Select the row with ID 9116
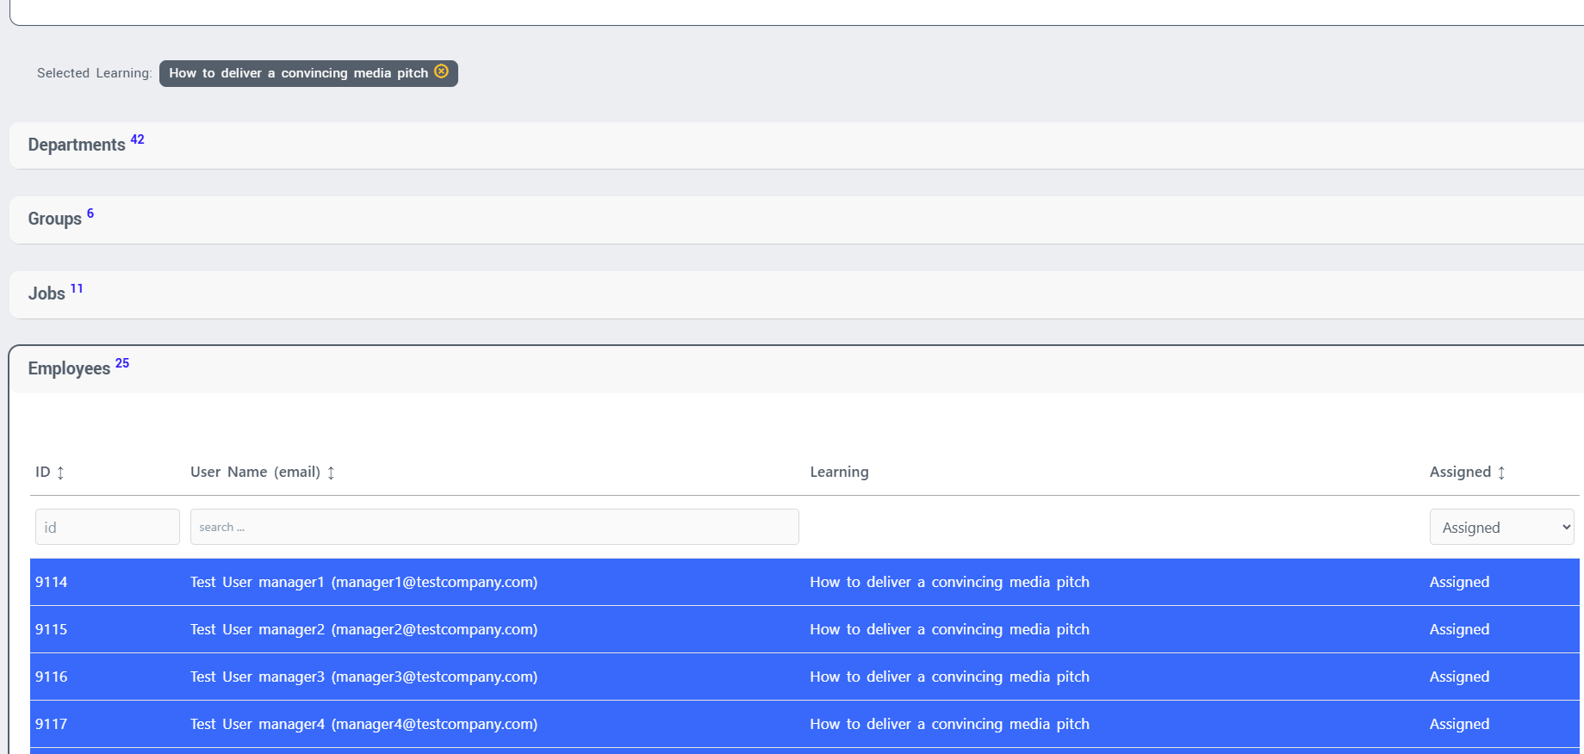Viewport: 1584px width, 754px height. click(804, 677)
